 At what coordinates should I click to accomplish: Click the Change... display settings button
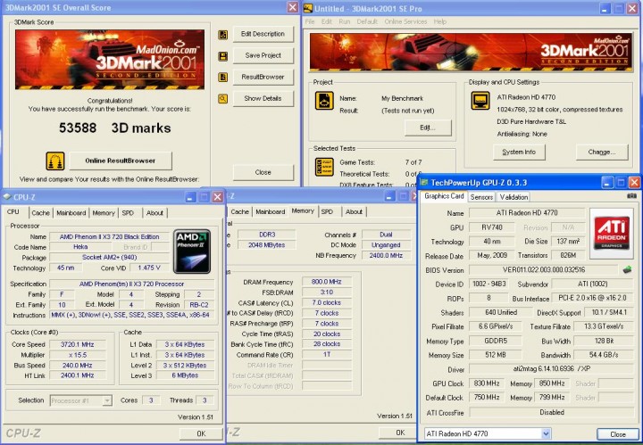601,152
